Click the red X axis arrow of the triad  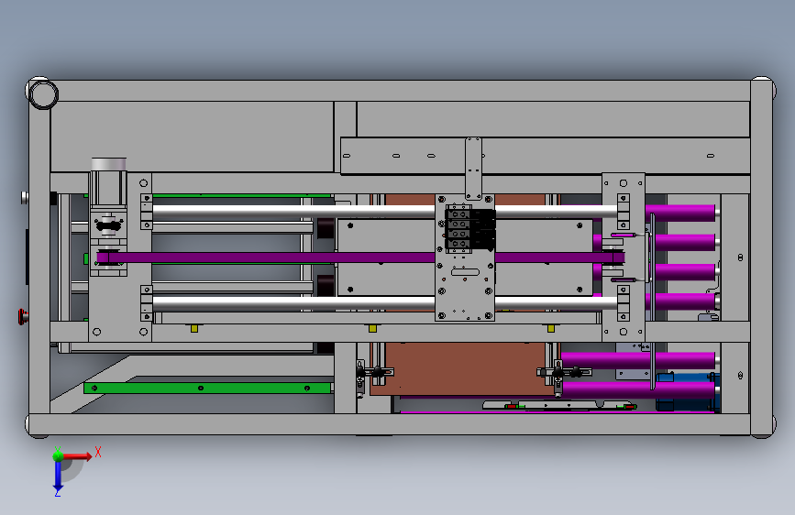(x=76, y=456)
